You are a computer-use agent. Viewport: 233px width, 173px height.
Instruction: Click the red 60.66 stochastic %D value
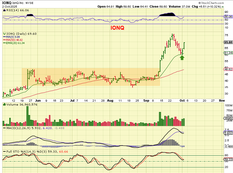63,152
